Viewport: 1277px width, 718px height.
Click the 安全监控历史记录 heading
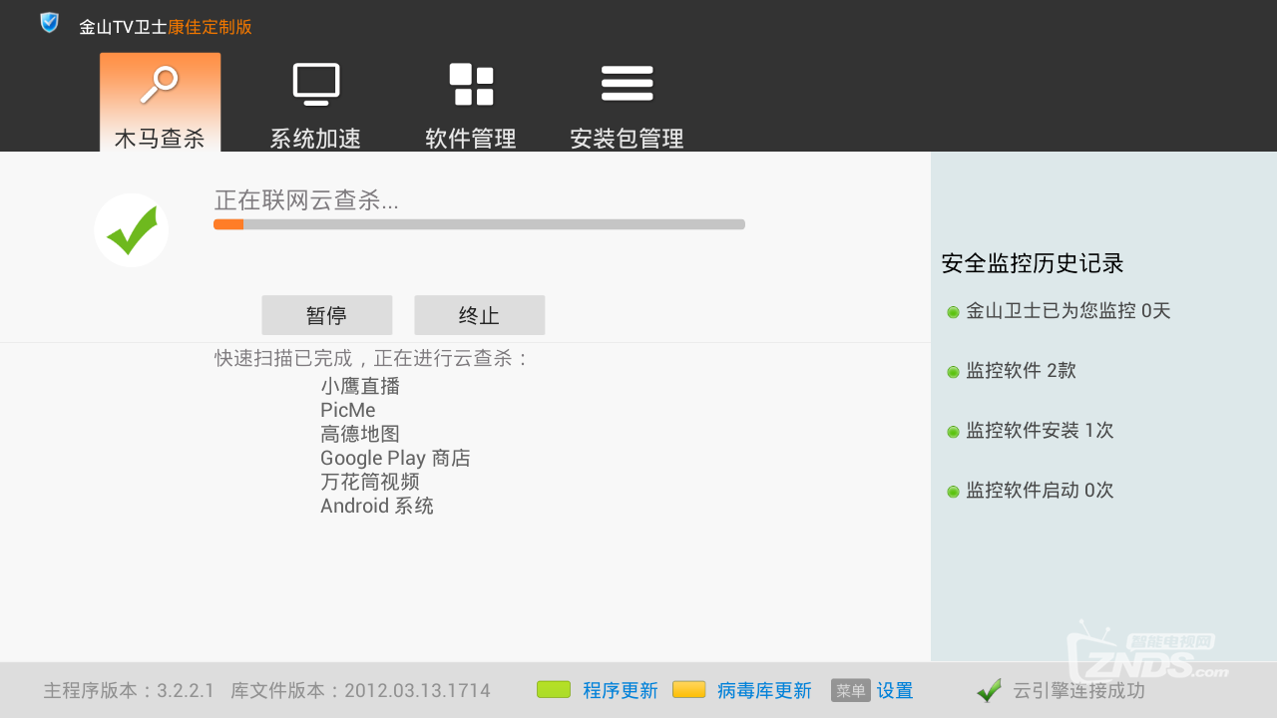[1033, 263]
